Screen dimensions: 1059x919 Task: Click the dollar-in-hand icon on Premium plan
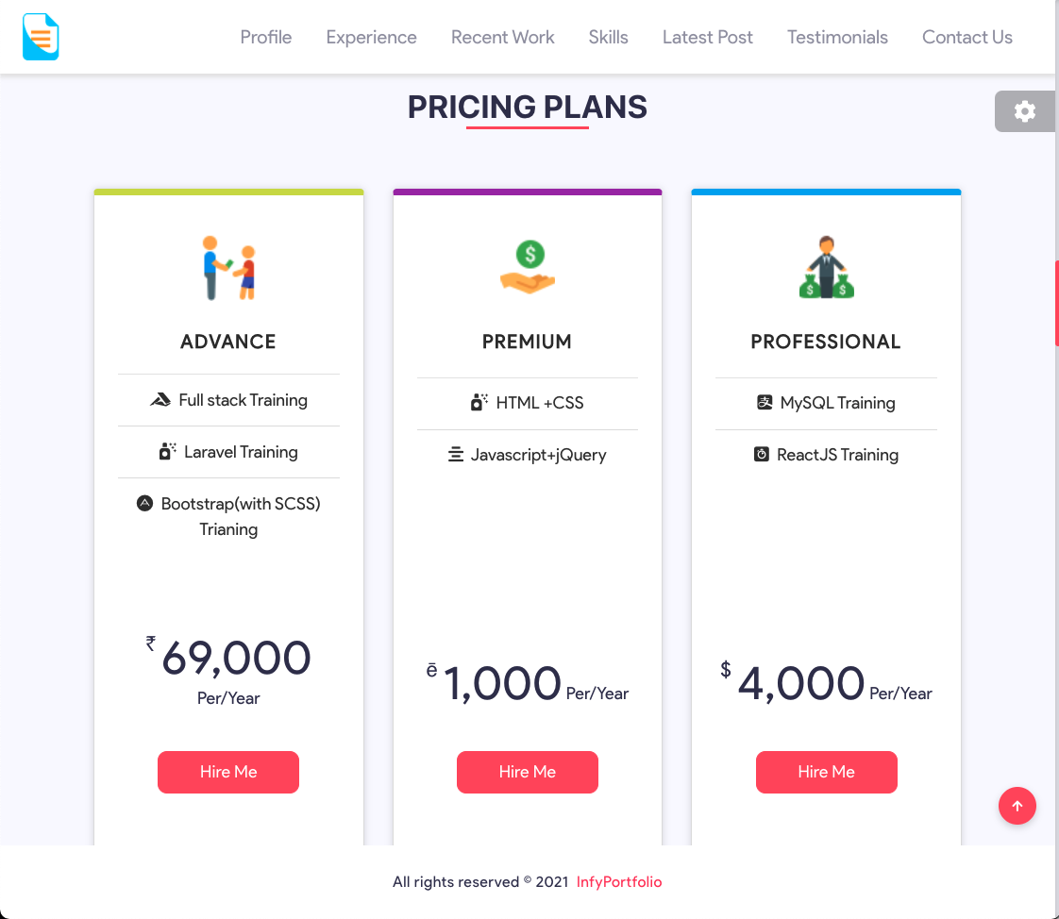point(527,265)
